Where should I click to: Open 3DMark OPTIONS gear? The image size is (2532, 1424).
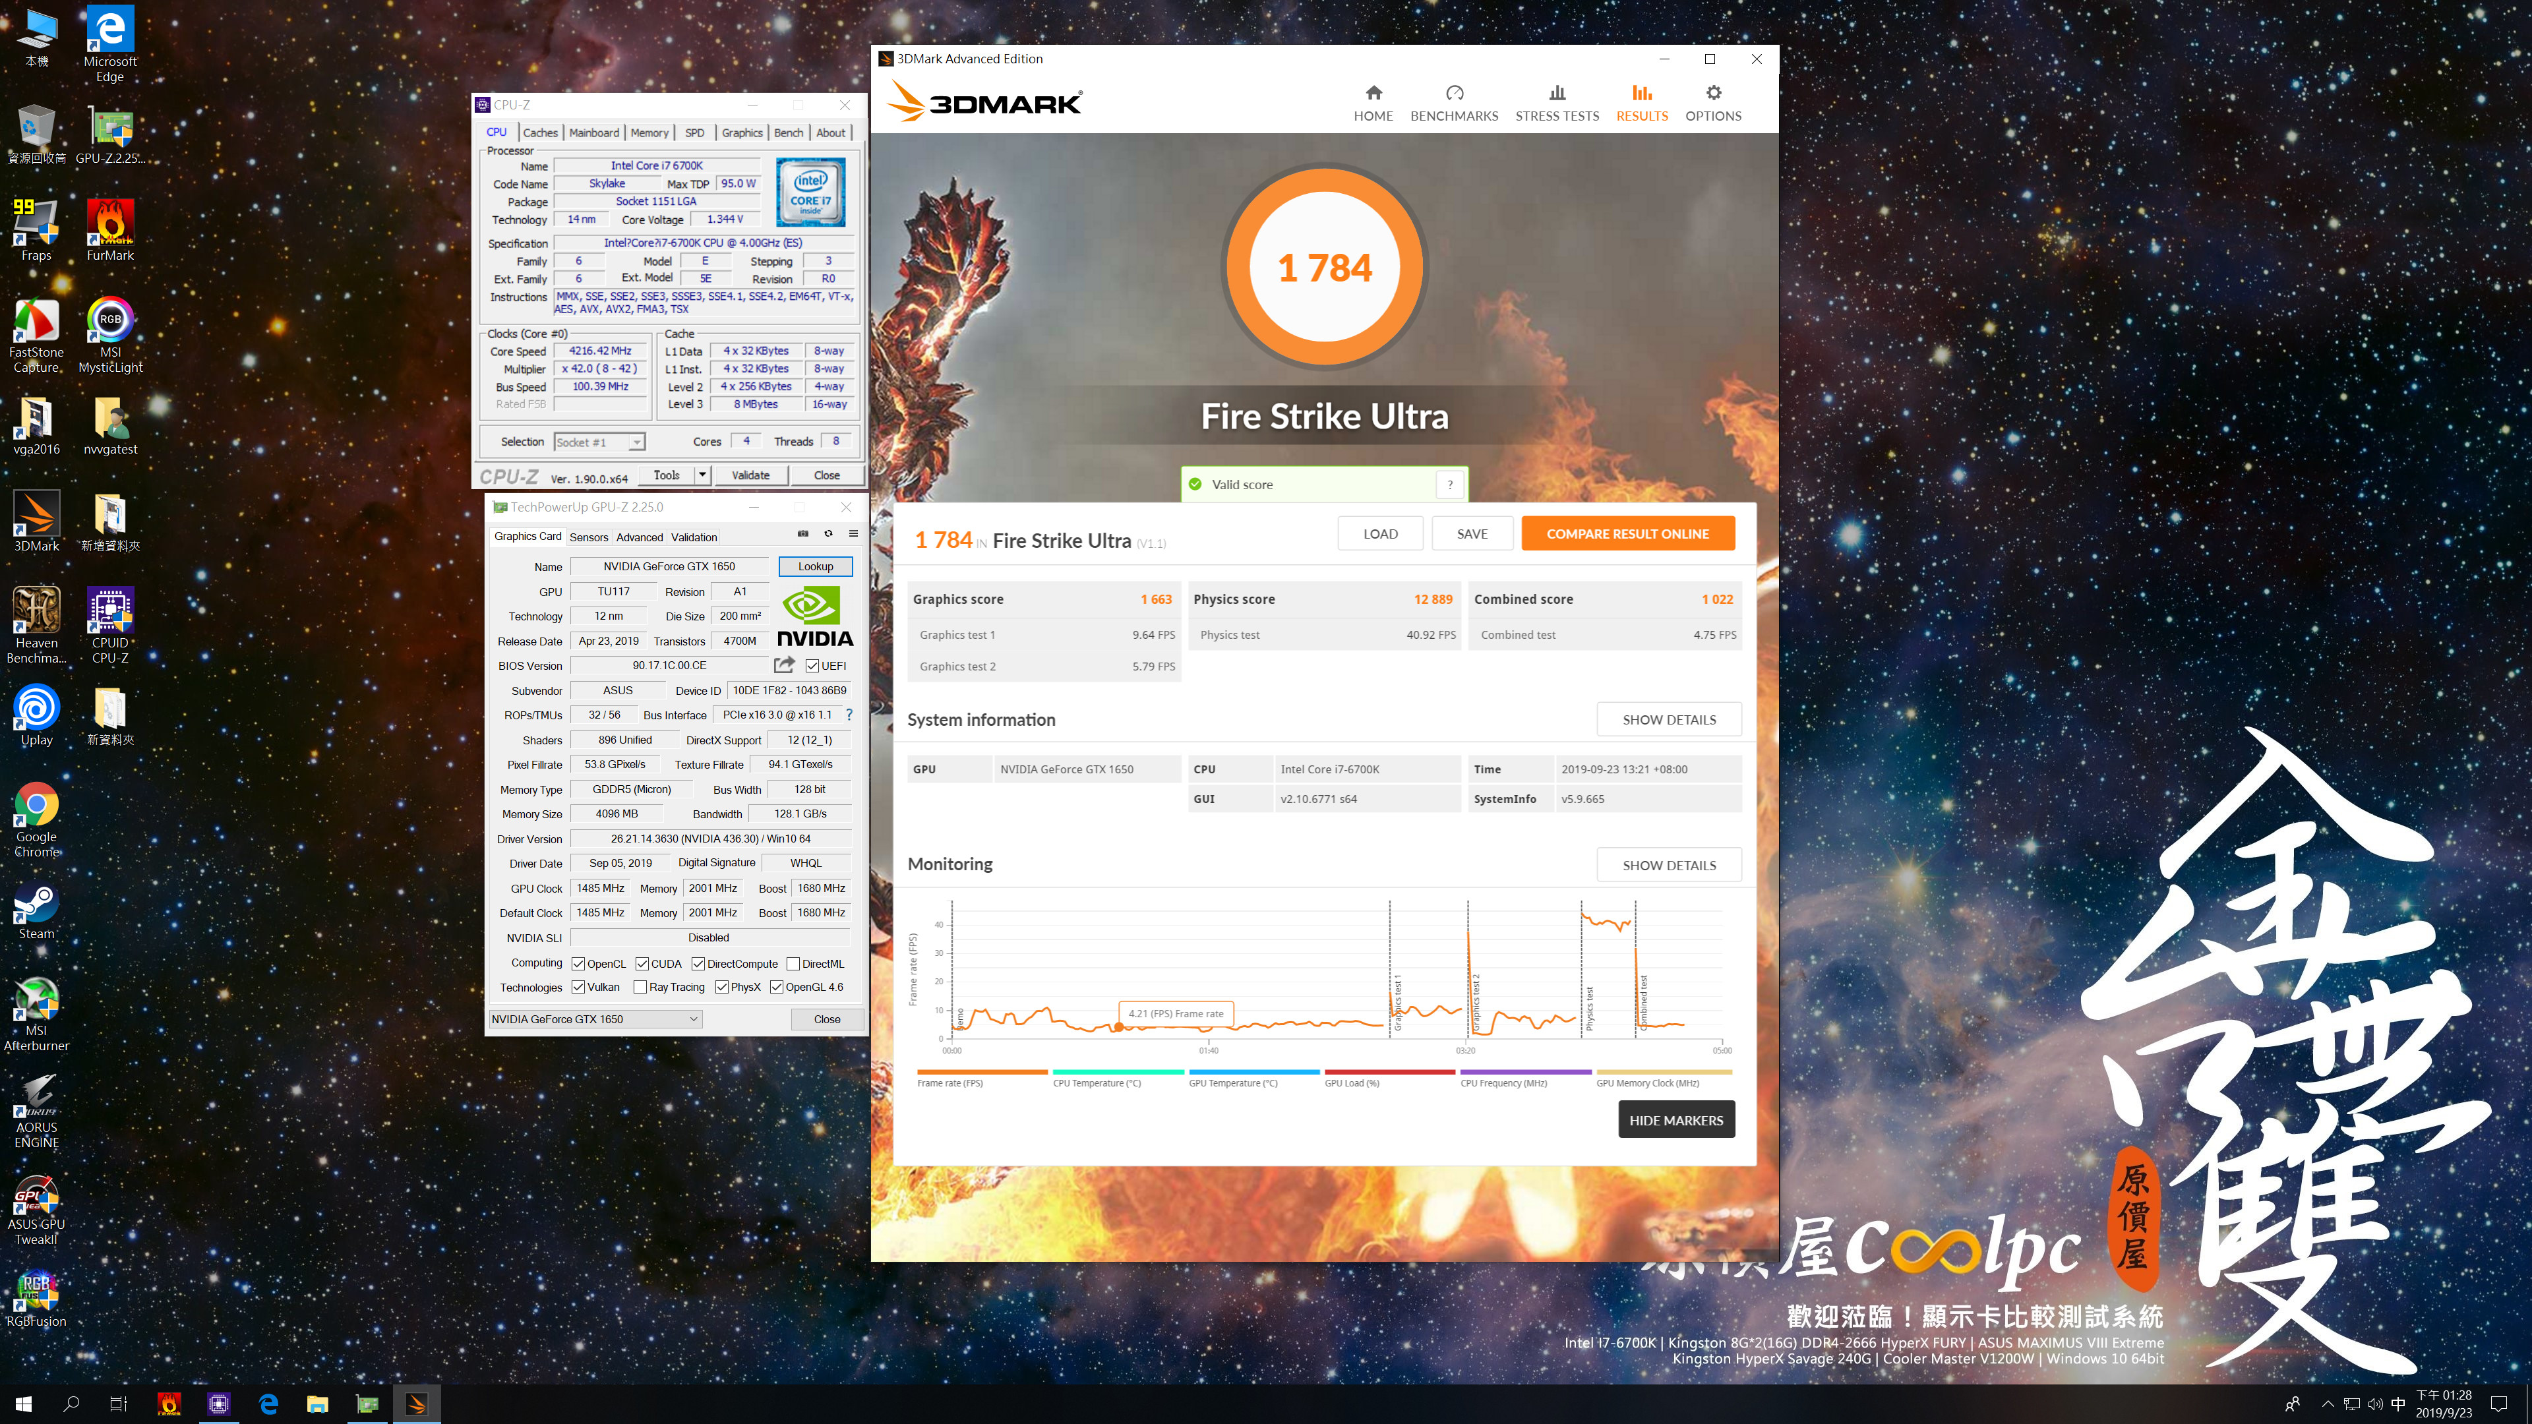click(1713, 104)
